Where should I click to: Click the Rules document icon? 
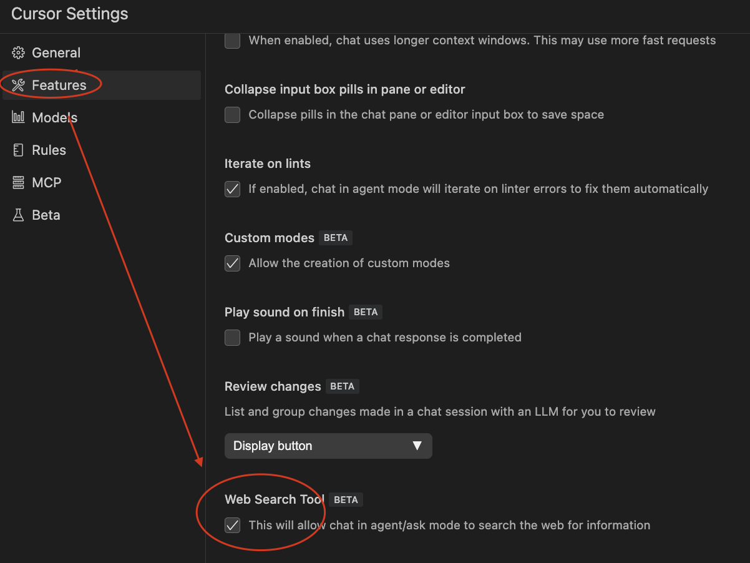point(19,150)
